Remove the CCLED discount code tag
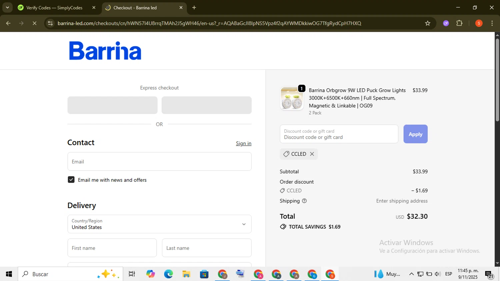500x281 pixels. point(312,154)
